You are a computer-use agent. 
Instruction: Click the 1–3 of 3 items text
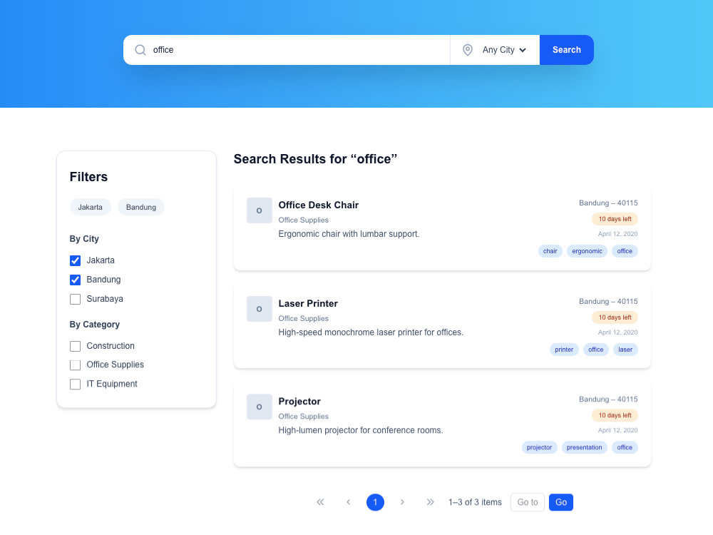[475, 502]
